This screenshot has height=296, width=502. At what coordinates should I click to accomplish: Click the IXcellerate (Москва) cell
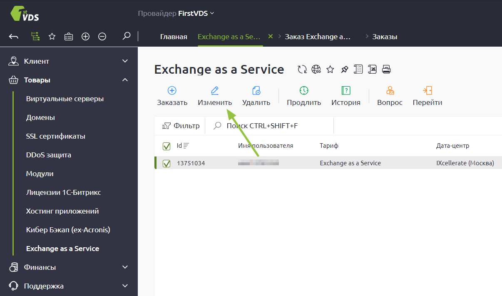(x=465, y=163)
